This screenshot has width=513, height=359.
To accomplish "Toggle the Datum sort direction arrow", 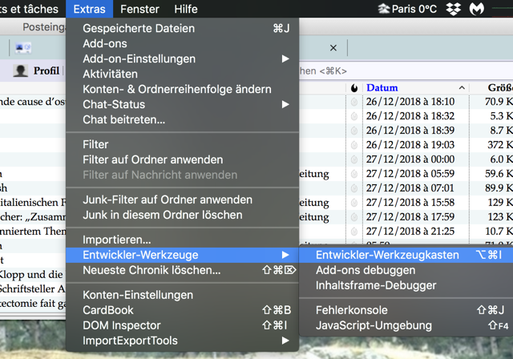I will click(x=462, y=87).
